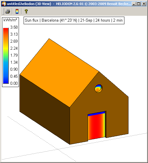Open the color scale settings icon
Screen dimensions: 148x163
pos(17,11)
